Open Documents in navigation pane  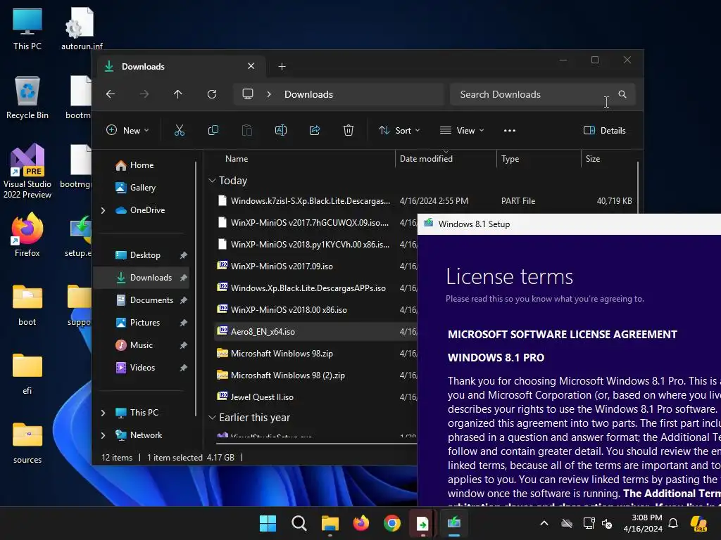click(141, 300)
